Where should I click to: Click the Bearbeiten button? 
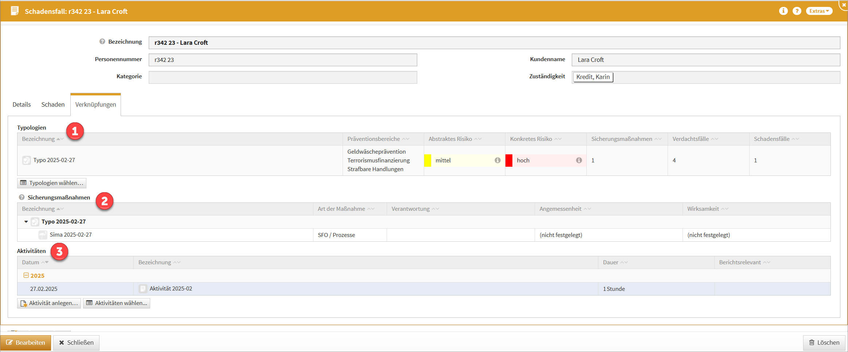[26, 343]
